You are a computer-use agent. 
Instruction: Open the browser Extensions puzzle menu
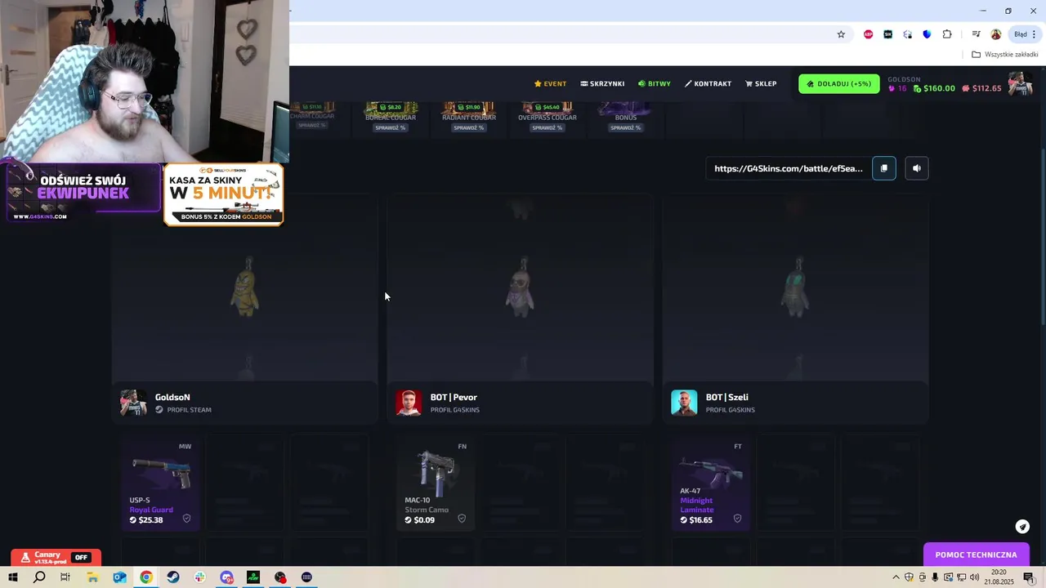pos(947,34)
